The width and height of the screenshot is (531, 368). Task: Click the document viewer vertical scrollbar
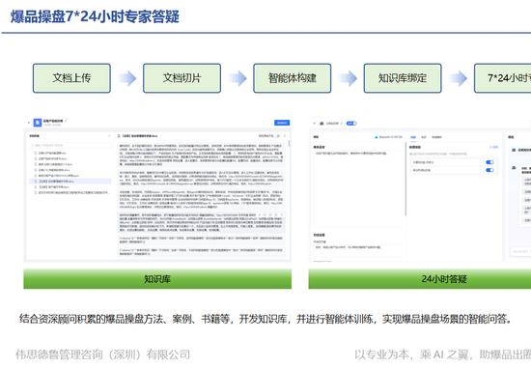coord(289,144)
